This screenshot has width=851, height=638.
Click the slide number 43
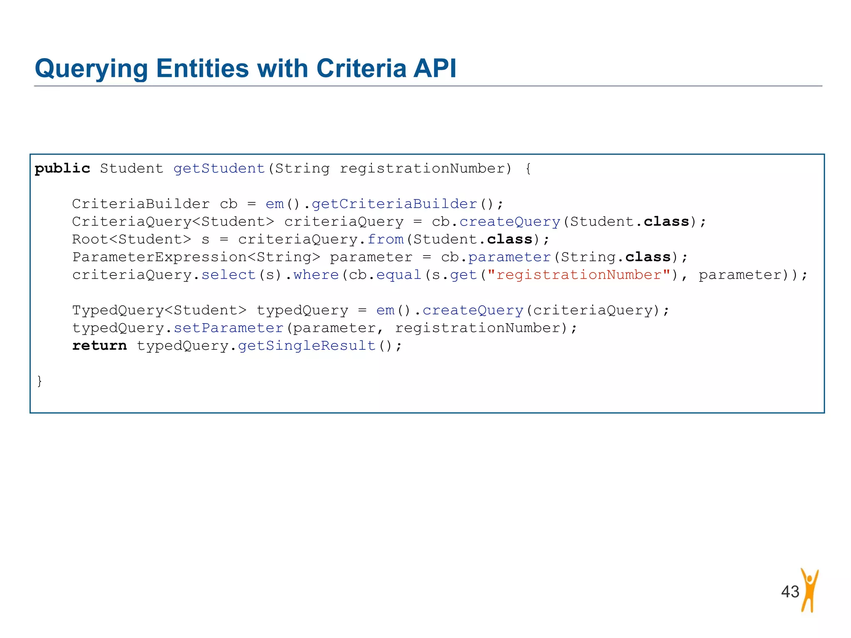click(790, 591)
